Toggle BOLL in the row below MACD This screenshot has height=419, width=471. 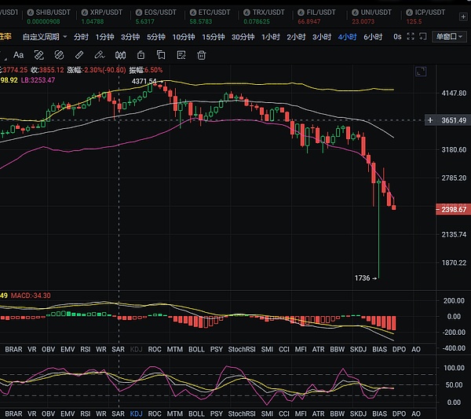click(x=195, y=348)
